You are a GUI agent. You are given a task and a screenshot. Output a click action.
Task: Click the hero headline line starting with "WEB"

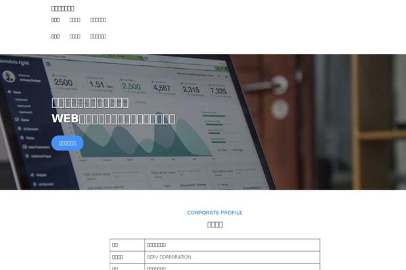114,119
